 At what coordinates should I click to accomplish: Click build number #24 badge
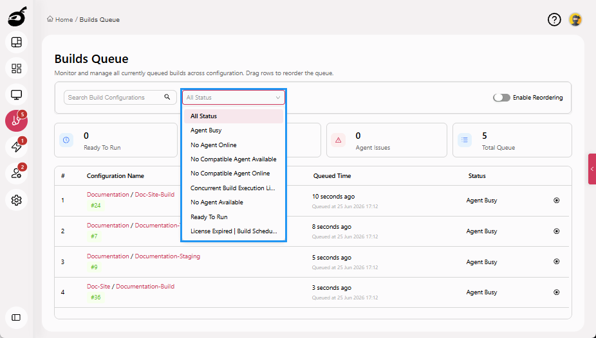point(95,205)
